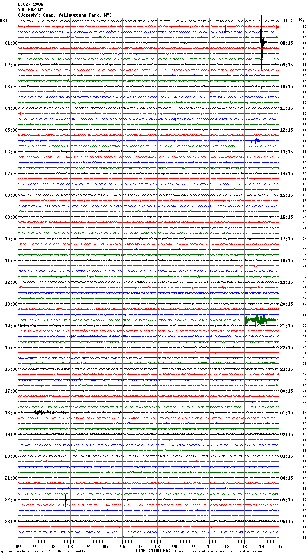Click the 'Traces clipped at plus/minus 5 vertical divisions' note
308x556 pixels.
[219, 551]
